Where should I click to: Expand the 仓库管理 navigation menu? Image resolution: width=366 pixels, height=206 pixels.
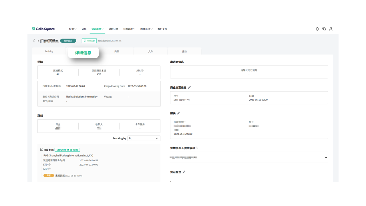click(129, 29)
